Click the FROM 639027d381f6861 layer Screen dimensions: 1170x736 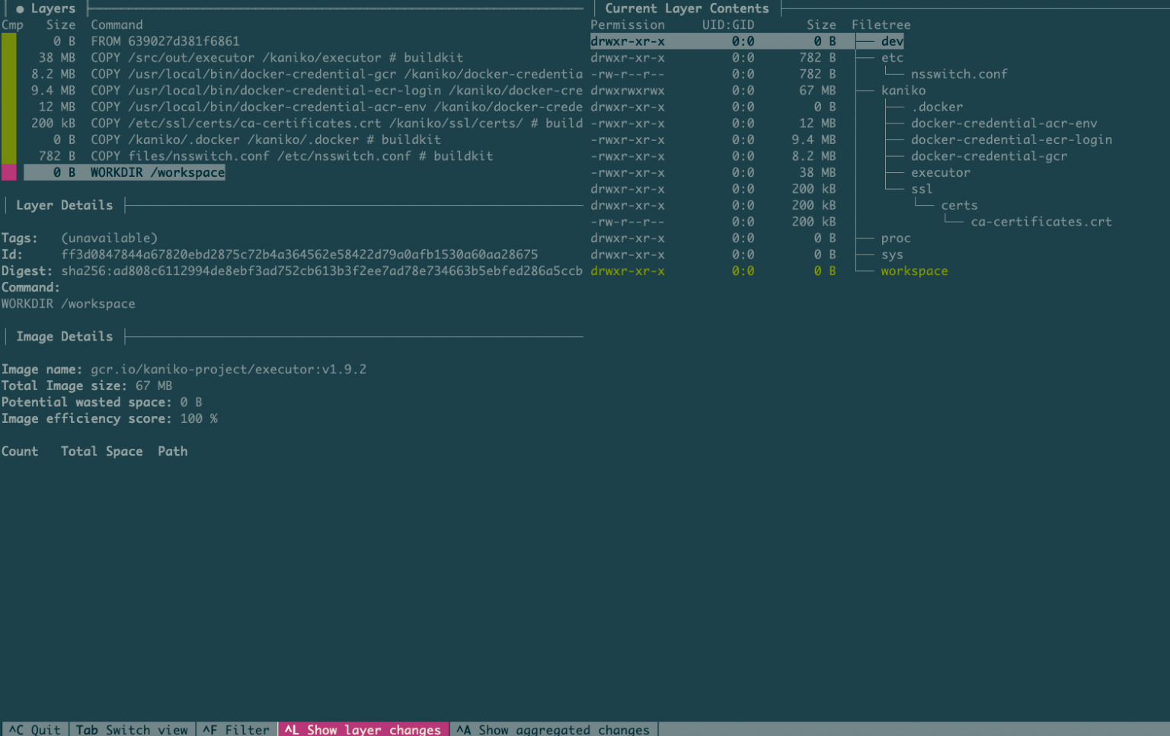(165, 41)
